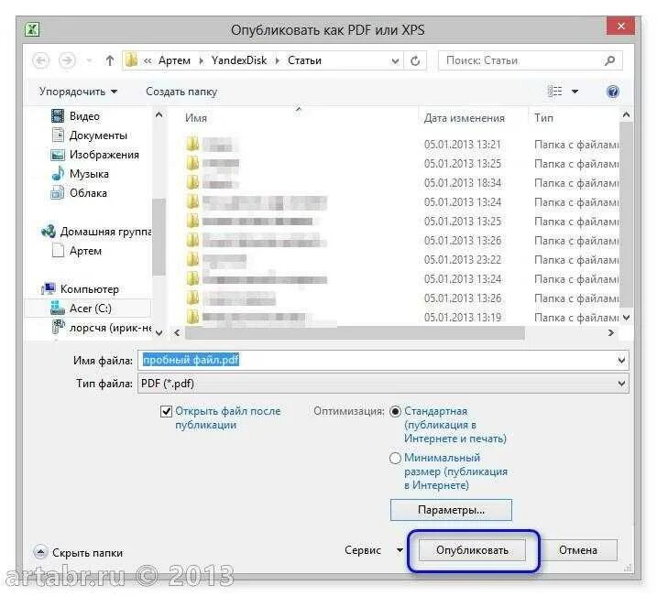Click navigation pane scrollbar up arrow
Screen dimensions: 657x596
(x=159, y=114)
